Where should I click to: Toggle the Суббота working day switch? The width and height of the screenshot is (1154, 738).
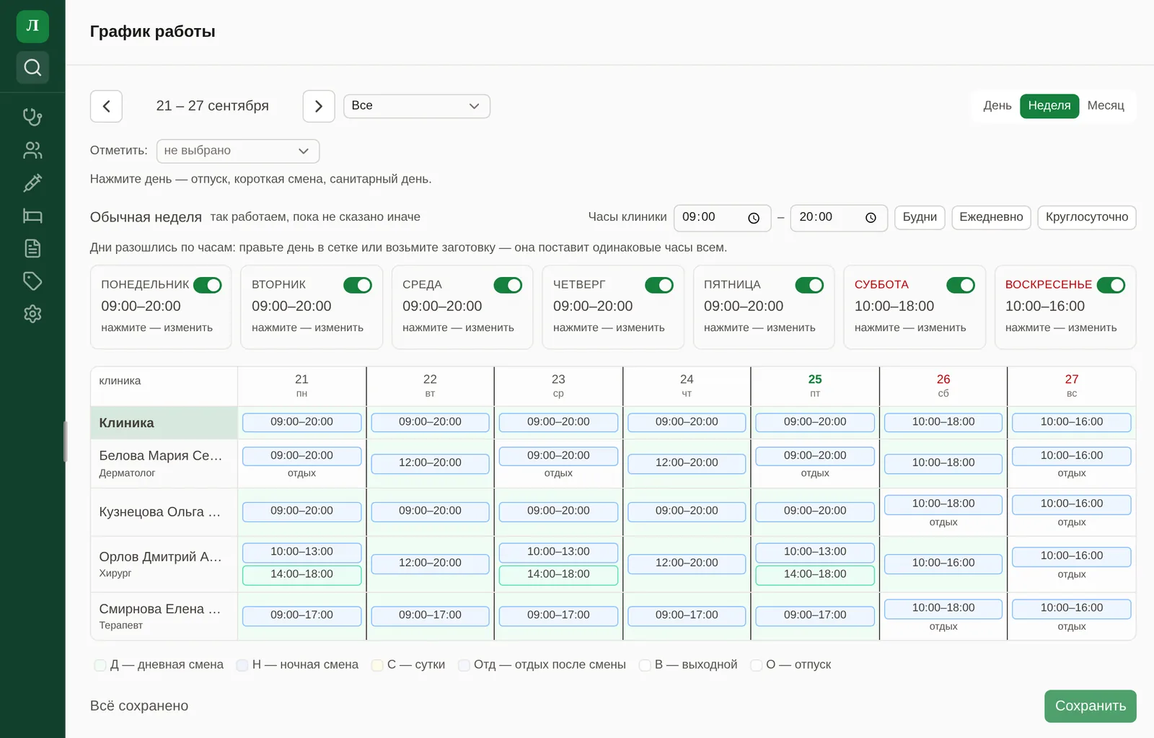961,285
